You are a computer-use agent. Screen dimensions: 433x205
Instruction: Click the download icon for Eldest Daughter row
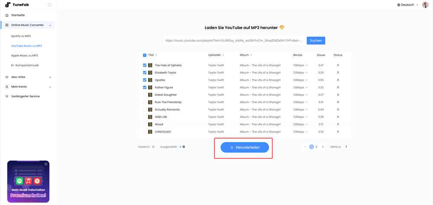[338, 95]
